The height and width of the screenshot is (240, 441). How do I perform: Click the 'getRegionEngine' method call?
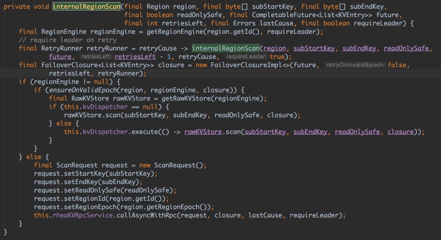point(175,32)
